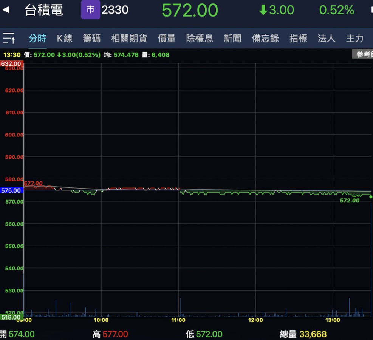The height and width of the screenshot is (340, 373).
Task: Click the volume value 6,408
Action: click(x=160, y=55)
